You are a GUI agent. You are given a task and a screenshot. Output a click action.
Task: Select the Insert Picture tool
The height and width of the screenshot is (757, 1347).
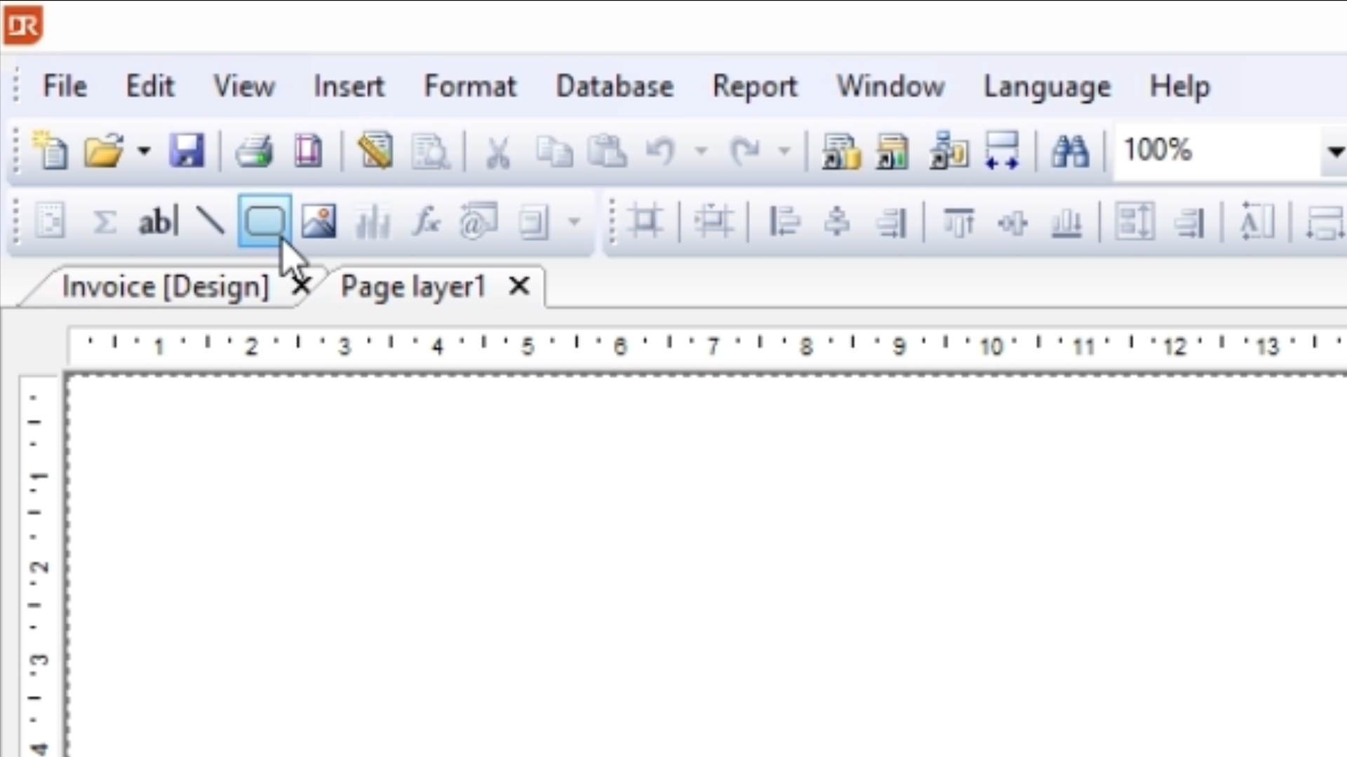click(x=319, y=222)
